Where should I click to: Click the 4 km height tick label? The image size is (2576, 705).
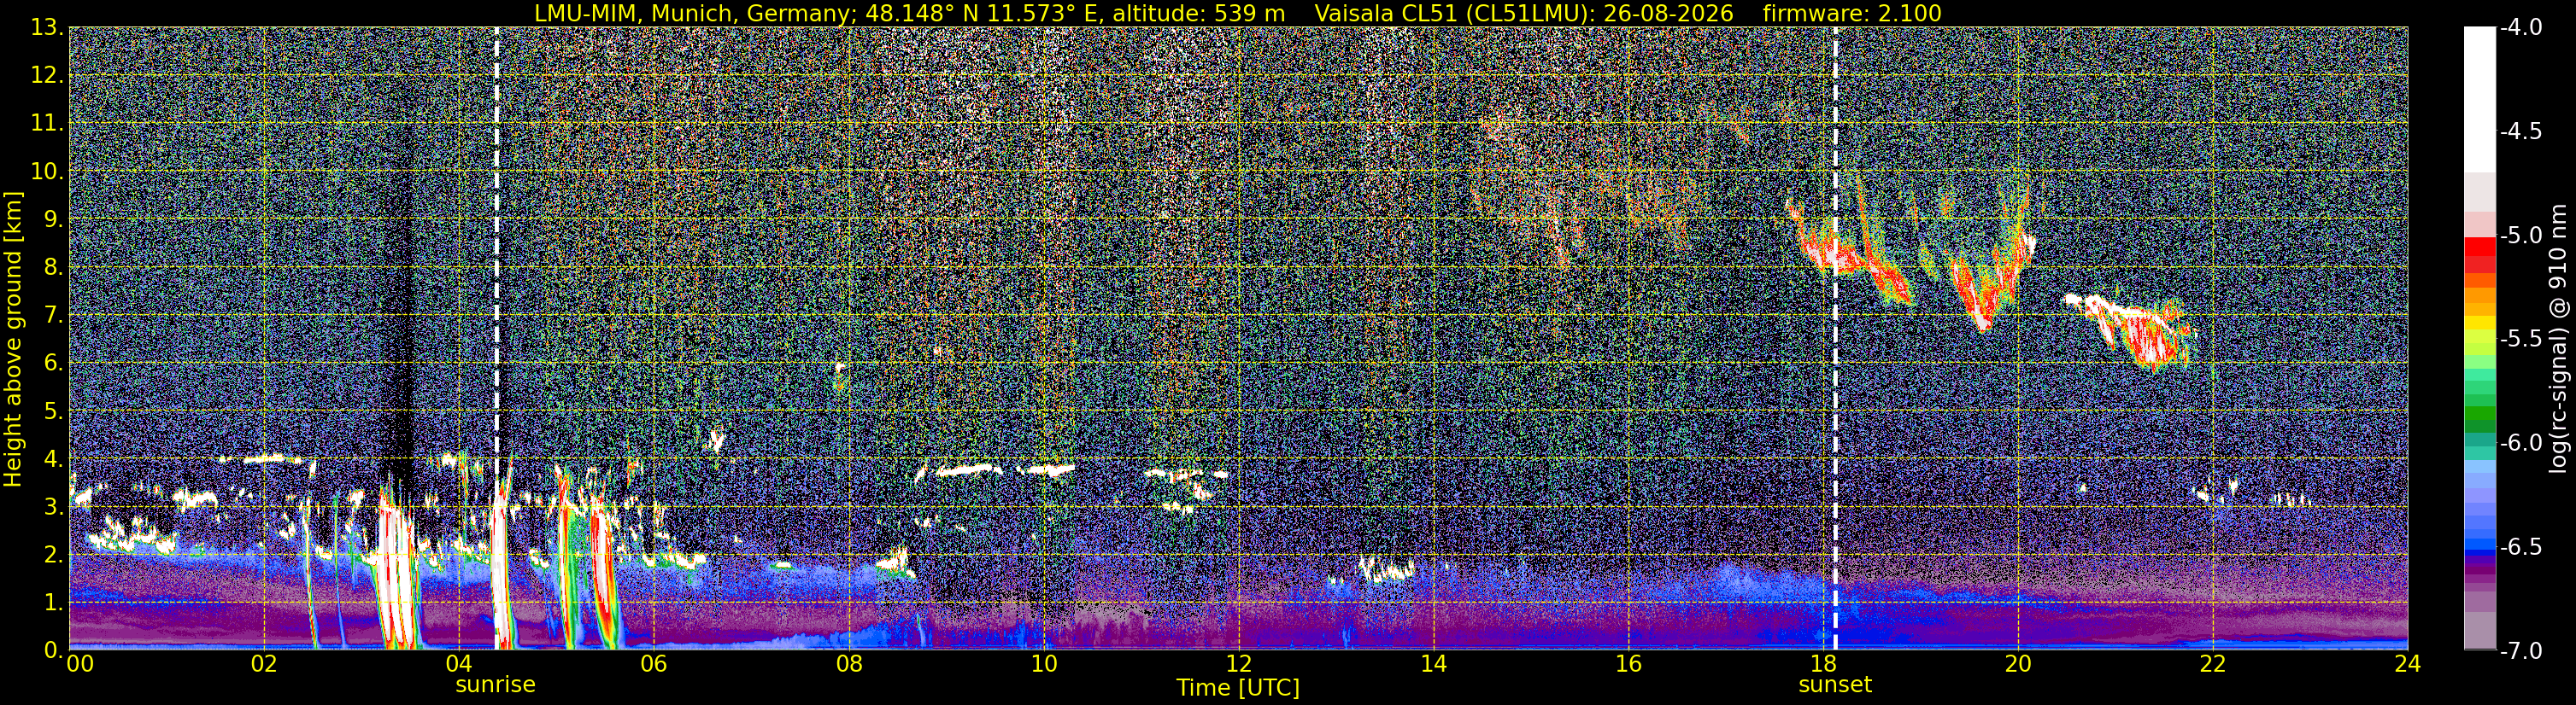(54, 458)
